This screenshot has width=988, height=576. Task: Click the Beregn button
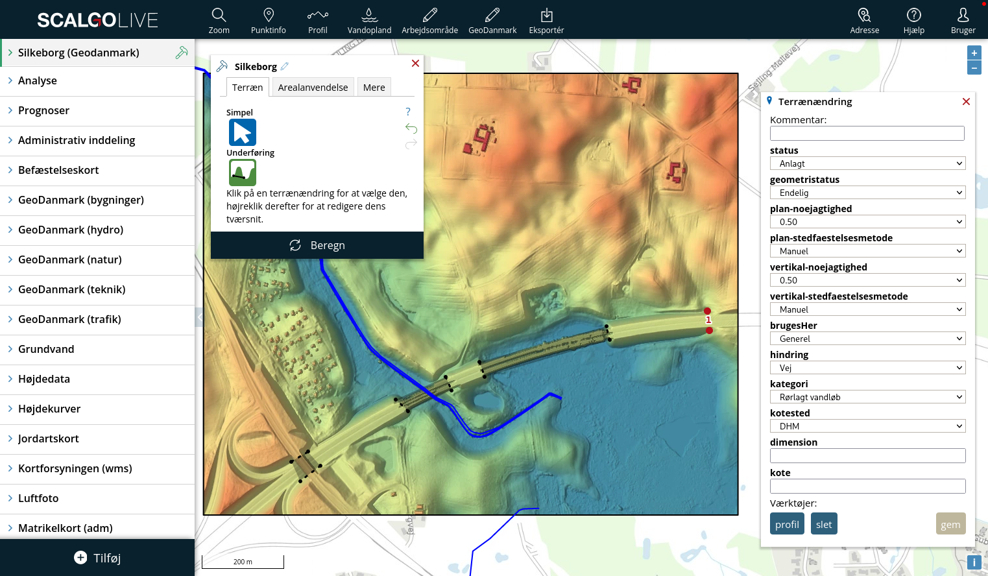317,245
